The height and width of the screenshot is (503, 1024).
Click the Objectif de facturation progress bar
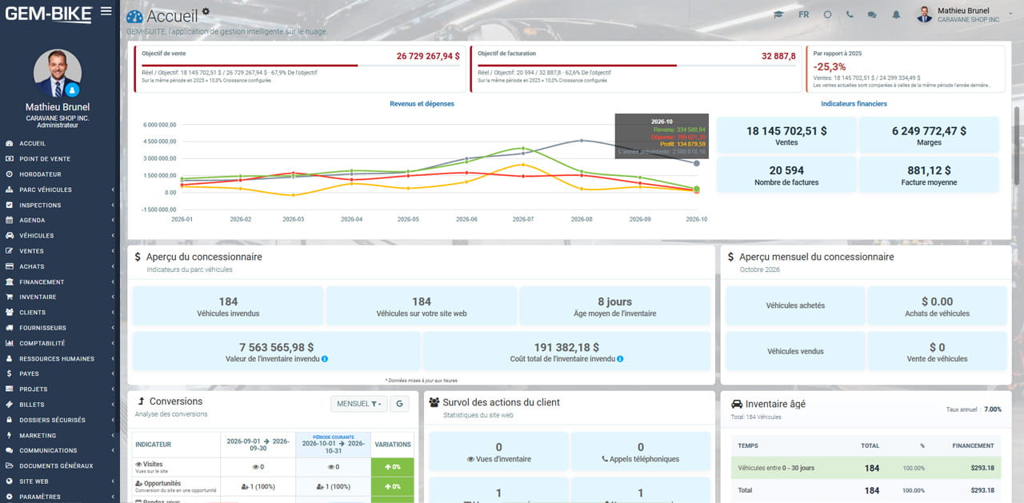pyautogui.click(x=637, y=66)
